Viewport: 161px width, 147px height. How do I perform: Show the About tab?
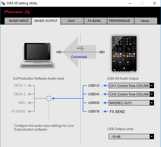coord(146,21)
